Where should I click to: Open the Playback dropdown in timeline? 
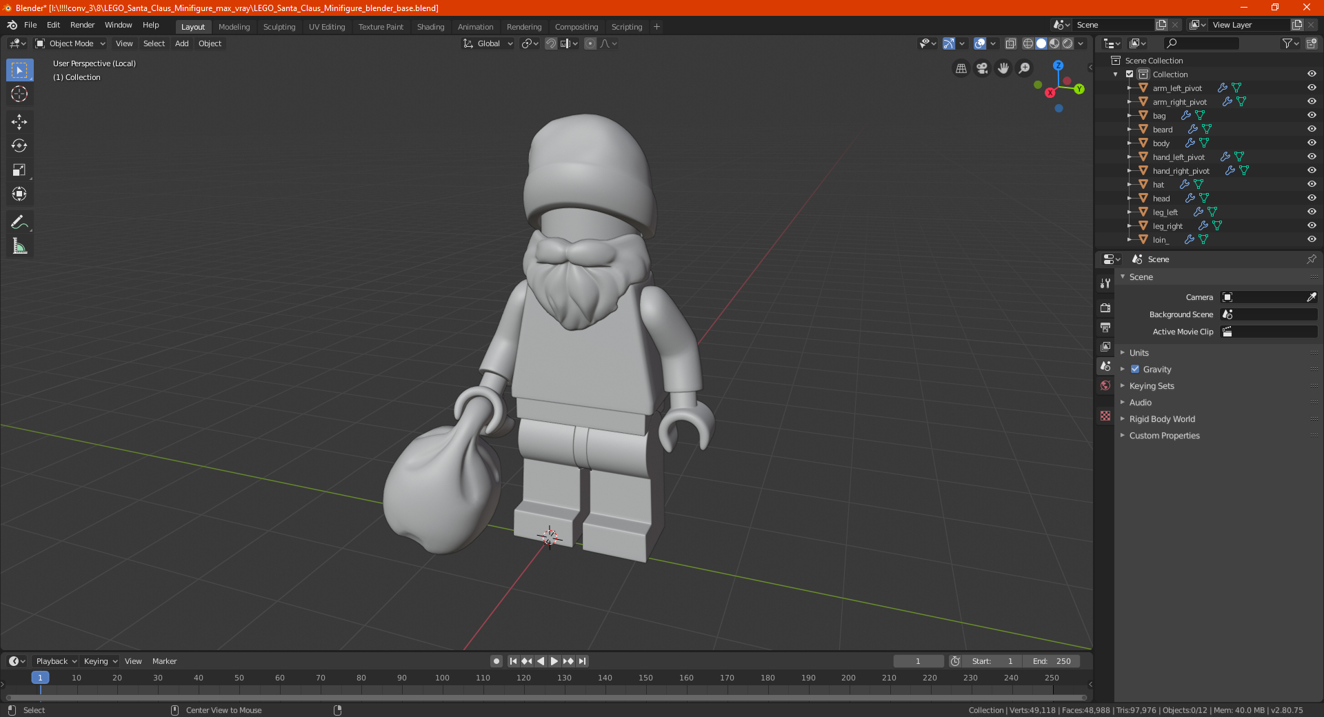(x=56, y=661)
